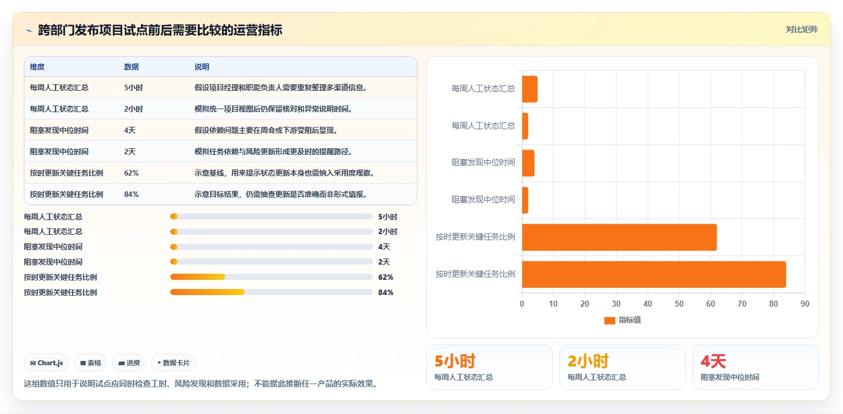Click the 84% cell in the table
Screen dimensions: 843x414
[131, 195]
